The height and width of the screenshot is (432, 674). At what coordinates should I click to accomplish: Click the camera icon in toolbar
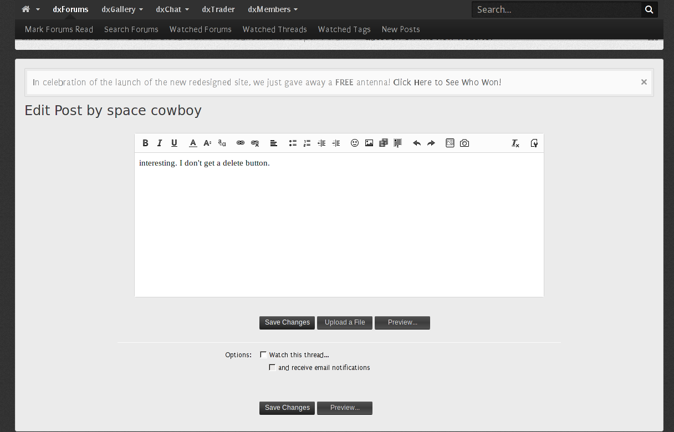coord(464,143)
